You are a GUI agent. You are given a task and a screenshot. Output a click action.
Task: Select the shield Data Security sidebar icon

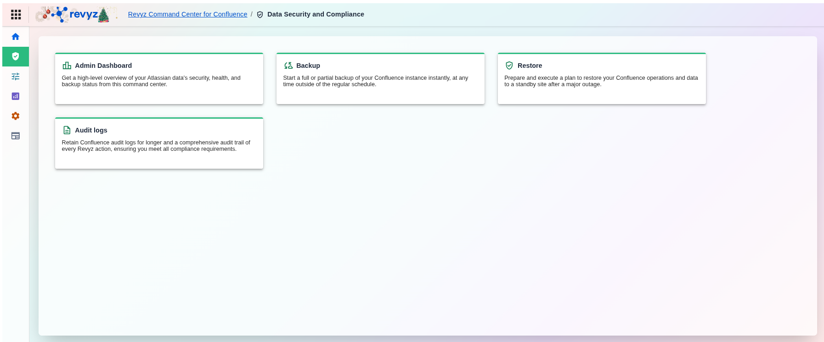click(x=16, y=56)
